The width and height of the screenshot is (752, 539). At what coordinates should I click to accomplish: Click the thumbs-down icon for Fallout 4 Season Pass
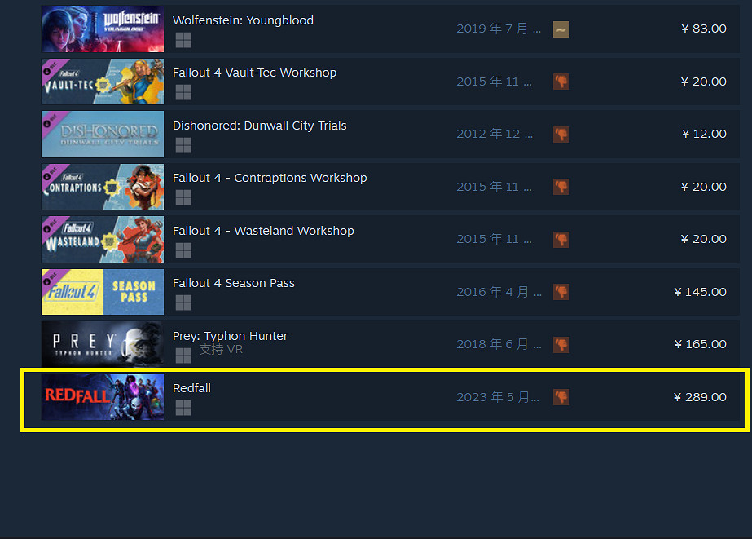pyautogui.click(x=561, y=292)
